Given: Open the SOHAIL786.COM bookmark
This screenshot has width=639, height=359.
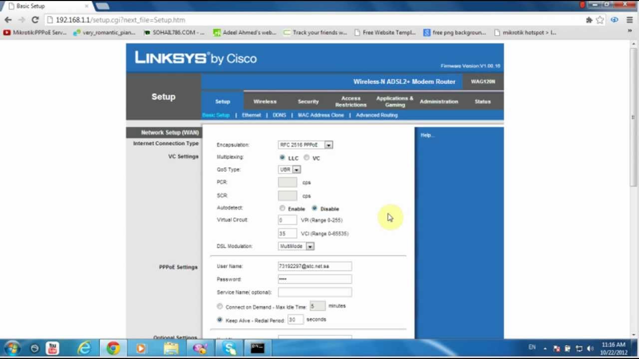Looking at the screenshot, I should [x=174, y=32].
